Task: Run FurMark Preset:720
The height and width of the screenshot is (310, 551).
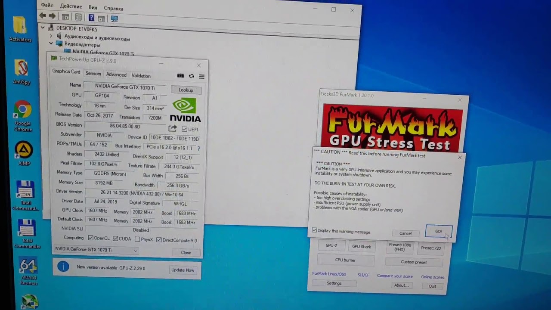Action: click(431, 248)
